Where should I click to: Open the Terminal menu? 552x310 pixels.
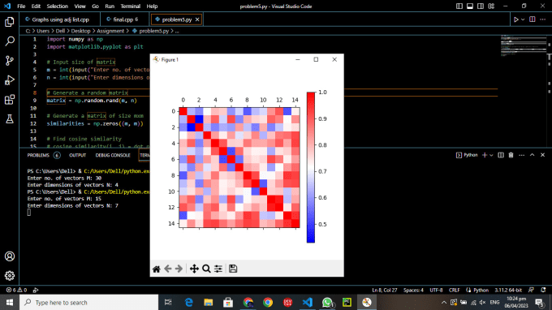[x=130, y=6]
